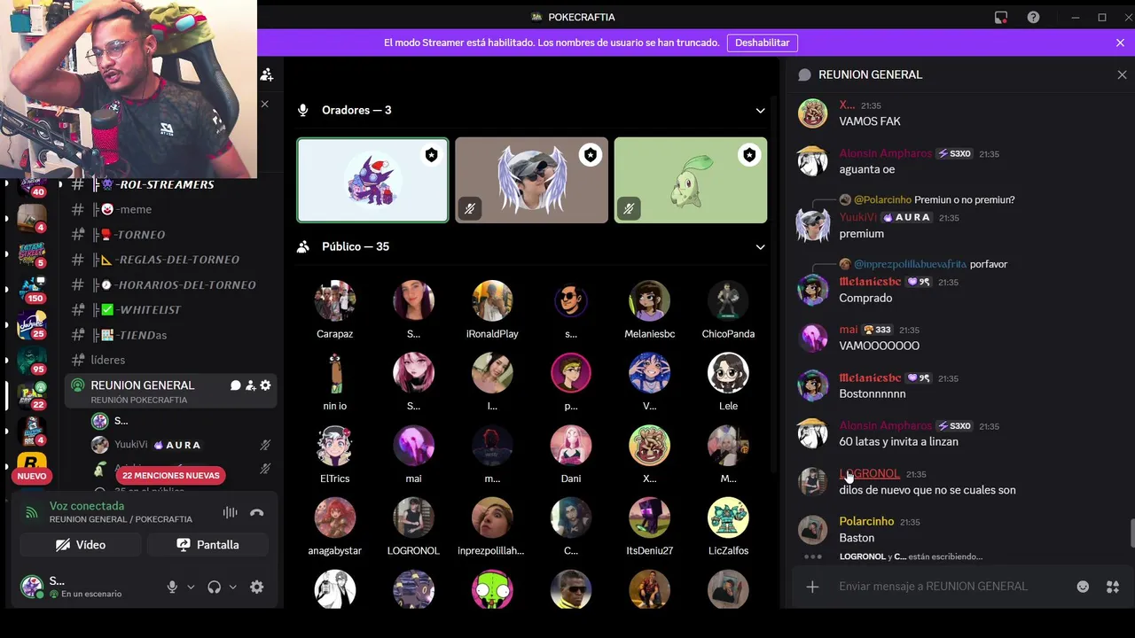This screenshot has height=638, width=1135.
Task: Click Carapaz audience avatar
Action: [335, 301]
